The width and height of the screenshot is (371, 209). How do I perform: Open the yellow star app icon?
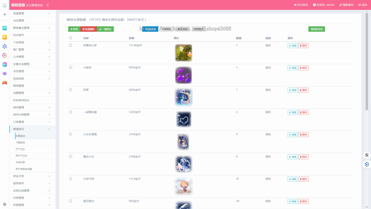pyautogui.click(x=5, y=37)
